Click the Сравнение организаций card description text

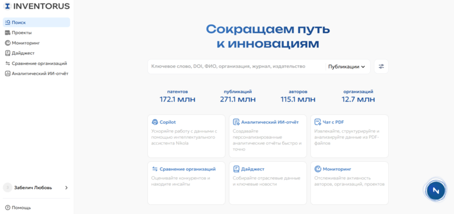click(180, 181)
